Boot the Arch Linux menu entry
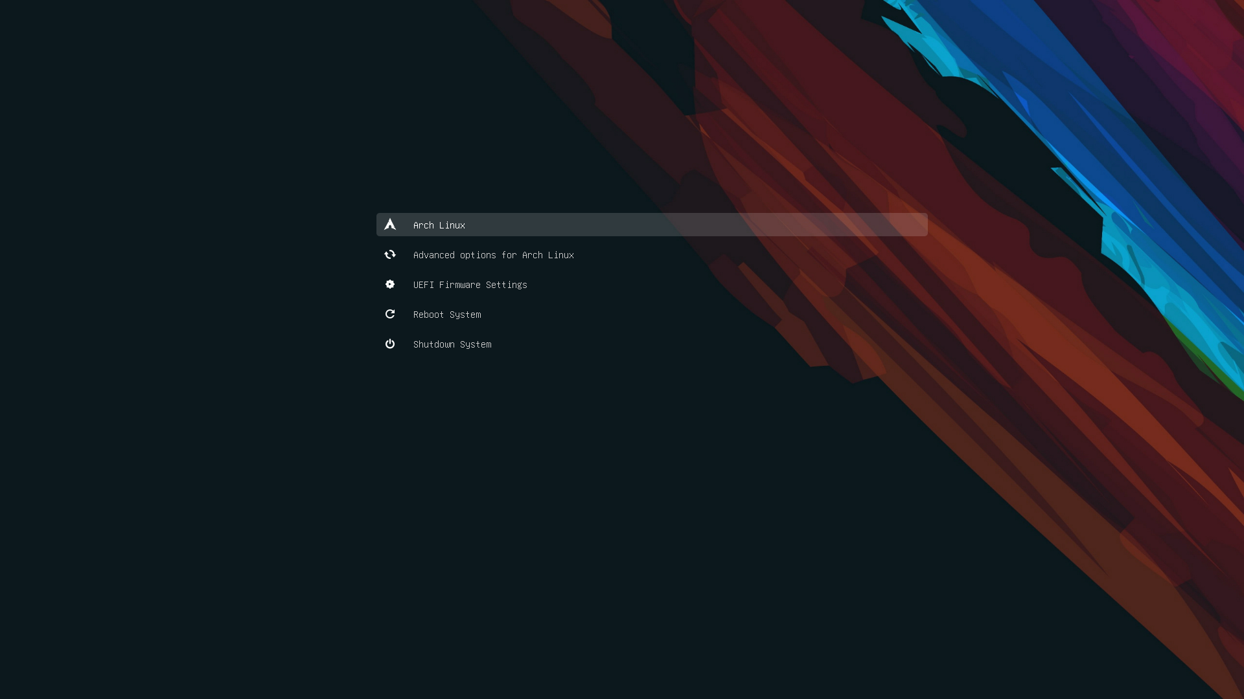Image resolution: width=1244 pixels, height=699 pixels. point(439,225)
